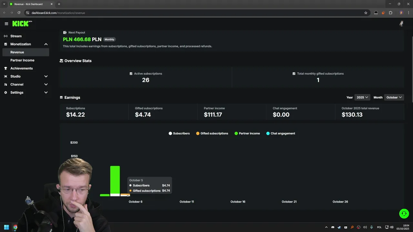Bookmark this page with the star icon
Screen dimensions: 413x232
(x=366, y=13)
